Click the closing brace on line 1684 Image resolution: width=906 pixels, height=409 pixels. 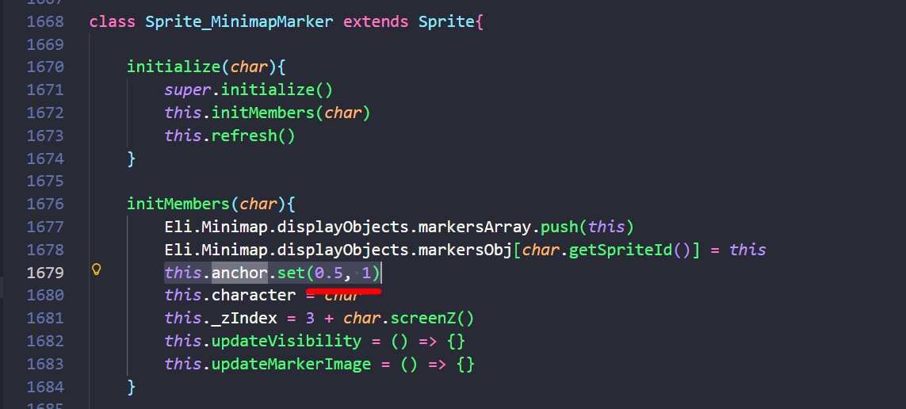coord(131,387)
